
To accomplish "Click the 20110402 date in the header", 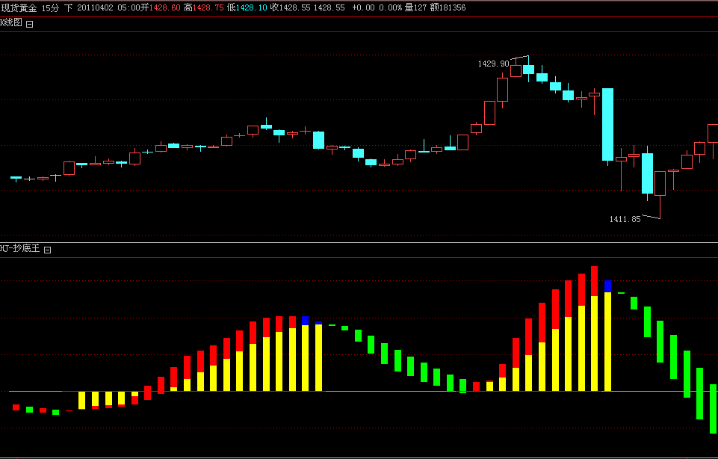I will click(93, 7).
